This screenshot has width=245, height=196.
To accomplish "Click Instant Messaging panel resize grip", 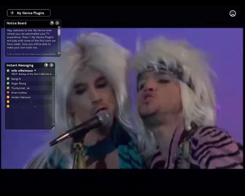I will pos(53,128).
